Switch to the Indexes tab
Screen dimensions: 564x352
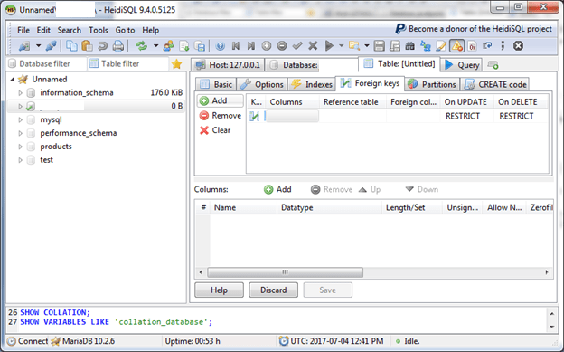(x=312, y=84)
